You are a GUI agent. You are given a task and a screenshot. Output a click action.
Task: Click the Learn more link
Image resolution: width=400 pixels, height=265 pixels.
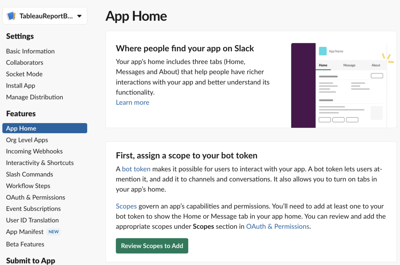(133, 102)
